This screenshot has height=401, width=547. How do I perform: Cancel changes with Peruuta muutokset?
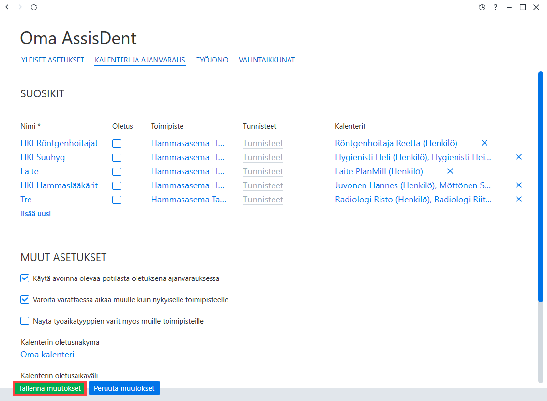(124, 388)
